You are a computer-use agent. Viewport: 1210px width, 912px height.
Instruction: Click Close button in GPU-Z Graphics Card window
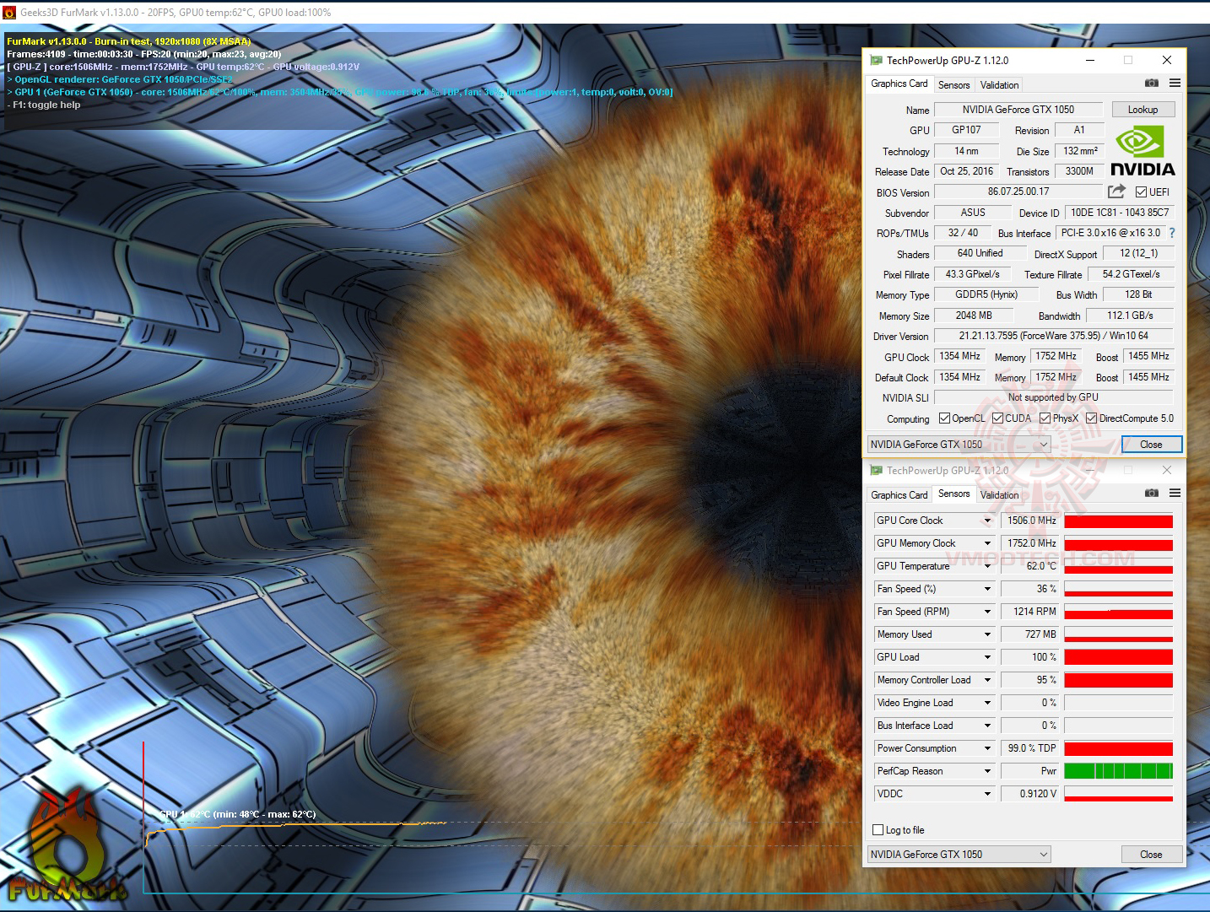(x=1152, y=445)
